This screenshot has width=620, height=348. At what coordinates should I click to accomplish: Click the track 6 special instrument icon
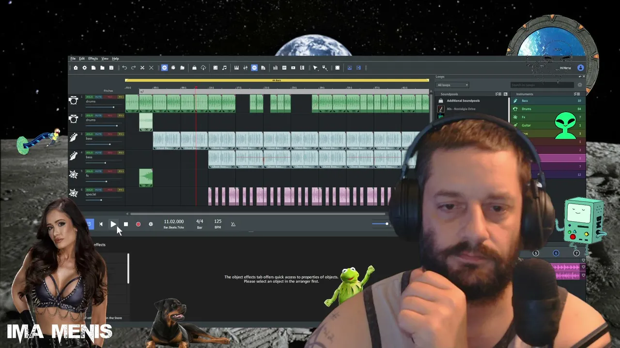pyautogui.click(x=73, y=193)
